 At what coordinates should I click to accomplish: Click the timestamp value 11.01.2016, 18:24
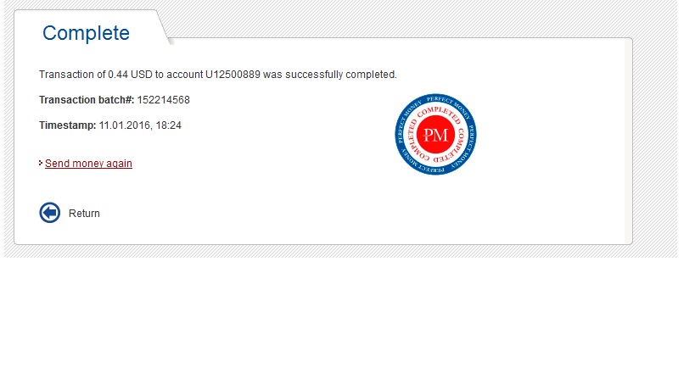(x=140, y=125)
